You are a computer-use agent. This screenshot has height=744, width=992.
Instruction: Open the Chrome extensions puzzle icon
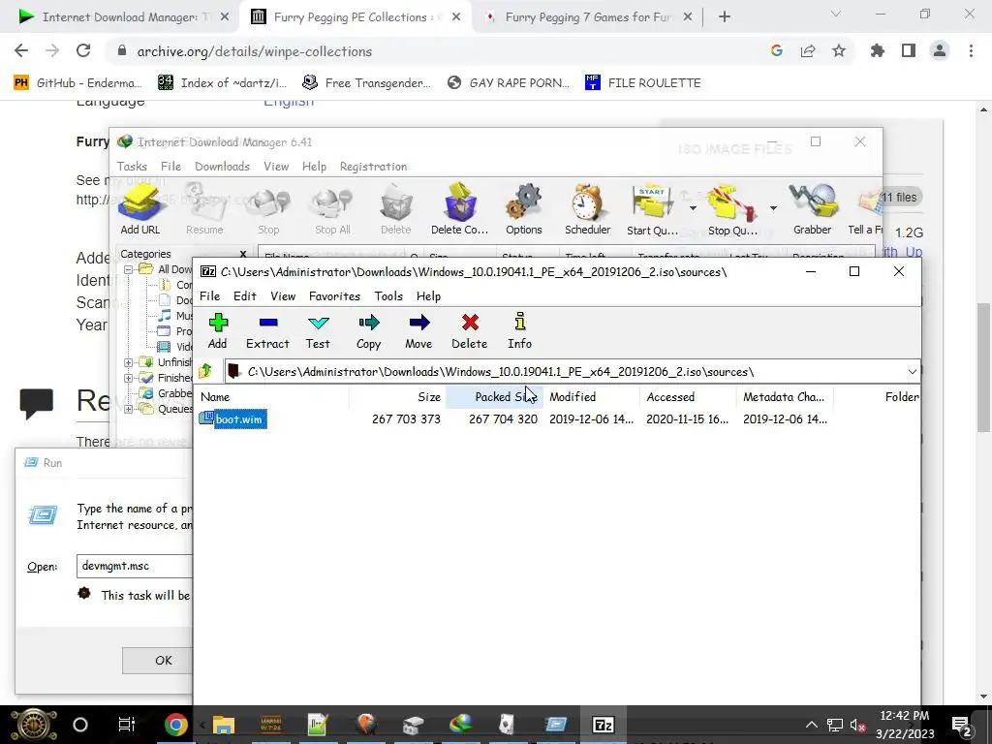point(878,51)
